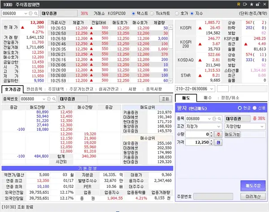Click the 원 unit button beside 가격
Image resolution: width=269 pixels, height=212 pixels.
click(218, 143)
